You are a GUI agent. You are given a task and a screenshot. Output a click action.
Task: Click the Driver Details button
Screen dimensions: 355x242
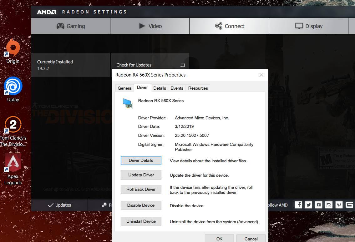pyautogui.click(x=141, y=160)
